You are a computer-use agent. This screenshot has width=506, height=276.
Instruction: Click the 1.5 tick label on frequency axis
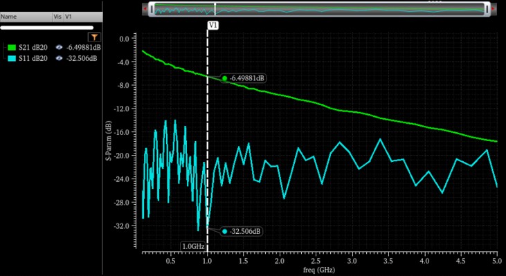(244, 260)
